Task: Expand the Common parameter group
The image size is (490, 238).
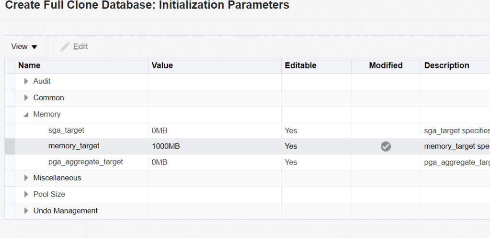Action: click(x=26, y=98)
